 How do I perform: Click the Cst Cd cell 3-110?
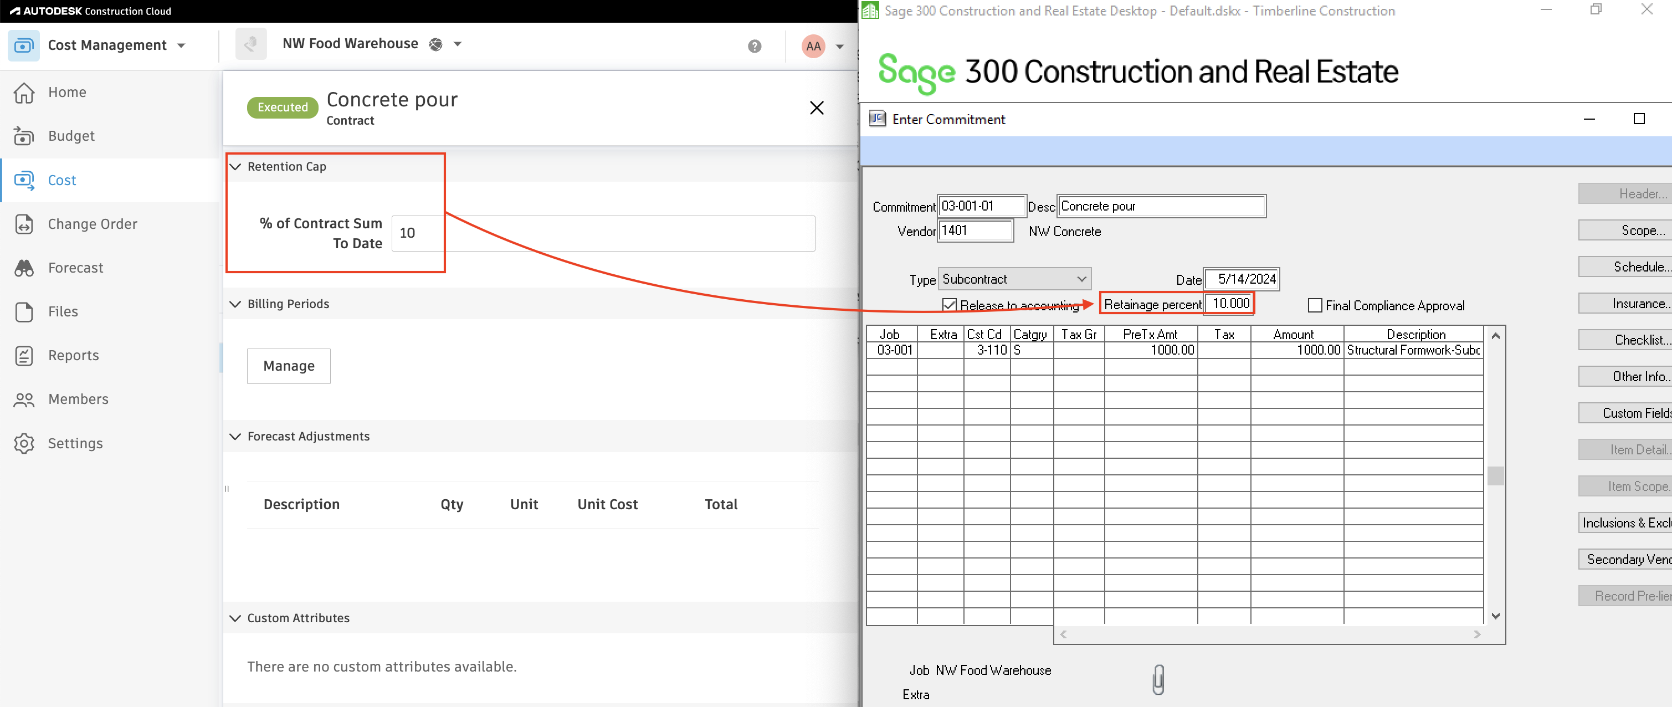tap(987, 351)
